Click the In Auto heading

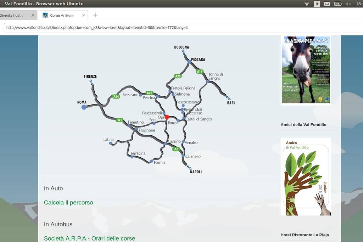[54, 188]
